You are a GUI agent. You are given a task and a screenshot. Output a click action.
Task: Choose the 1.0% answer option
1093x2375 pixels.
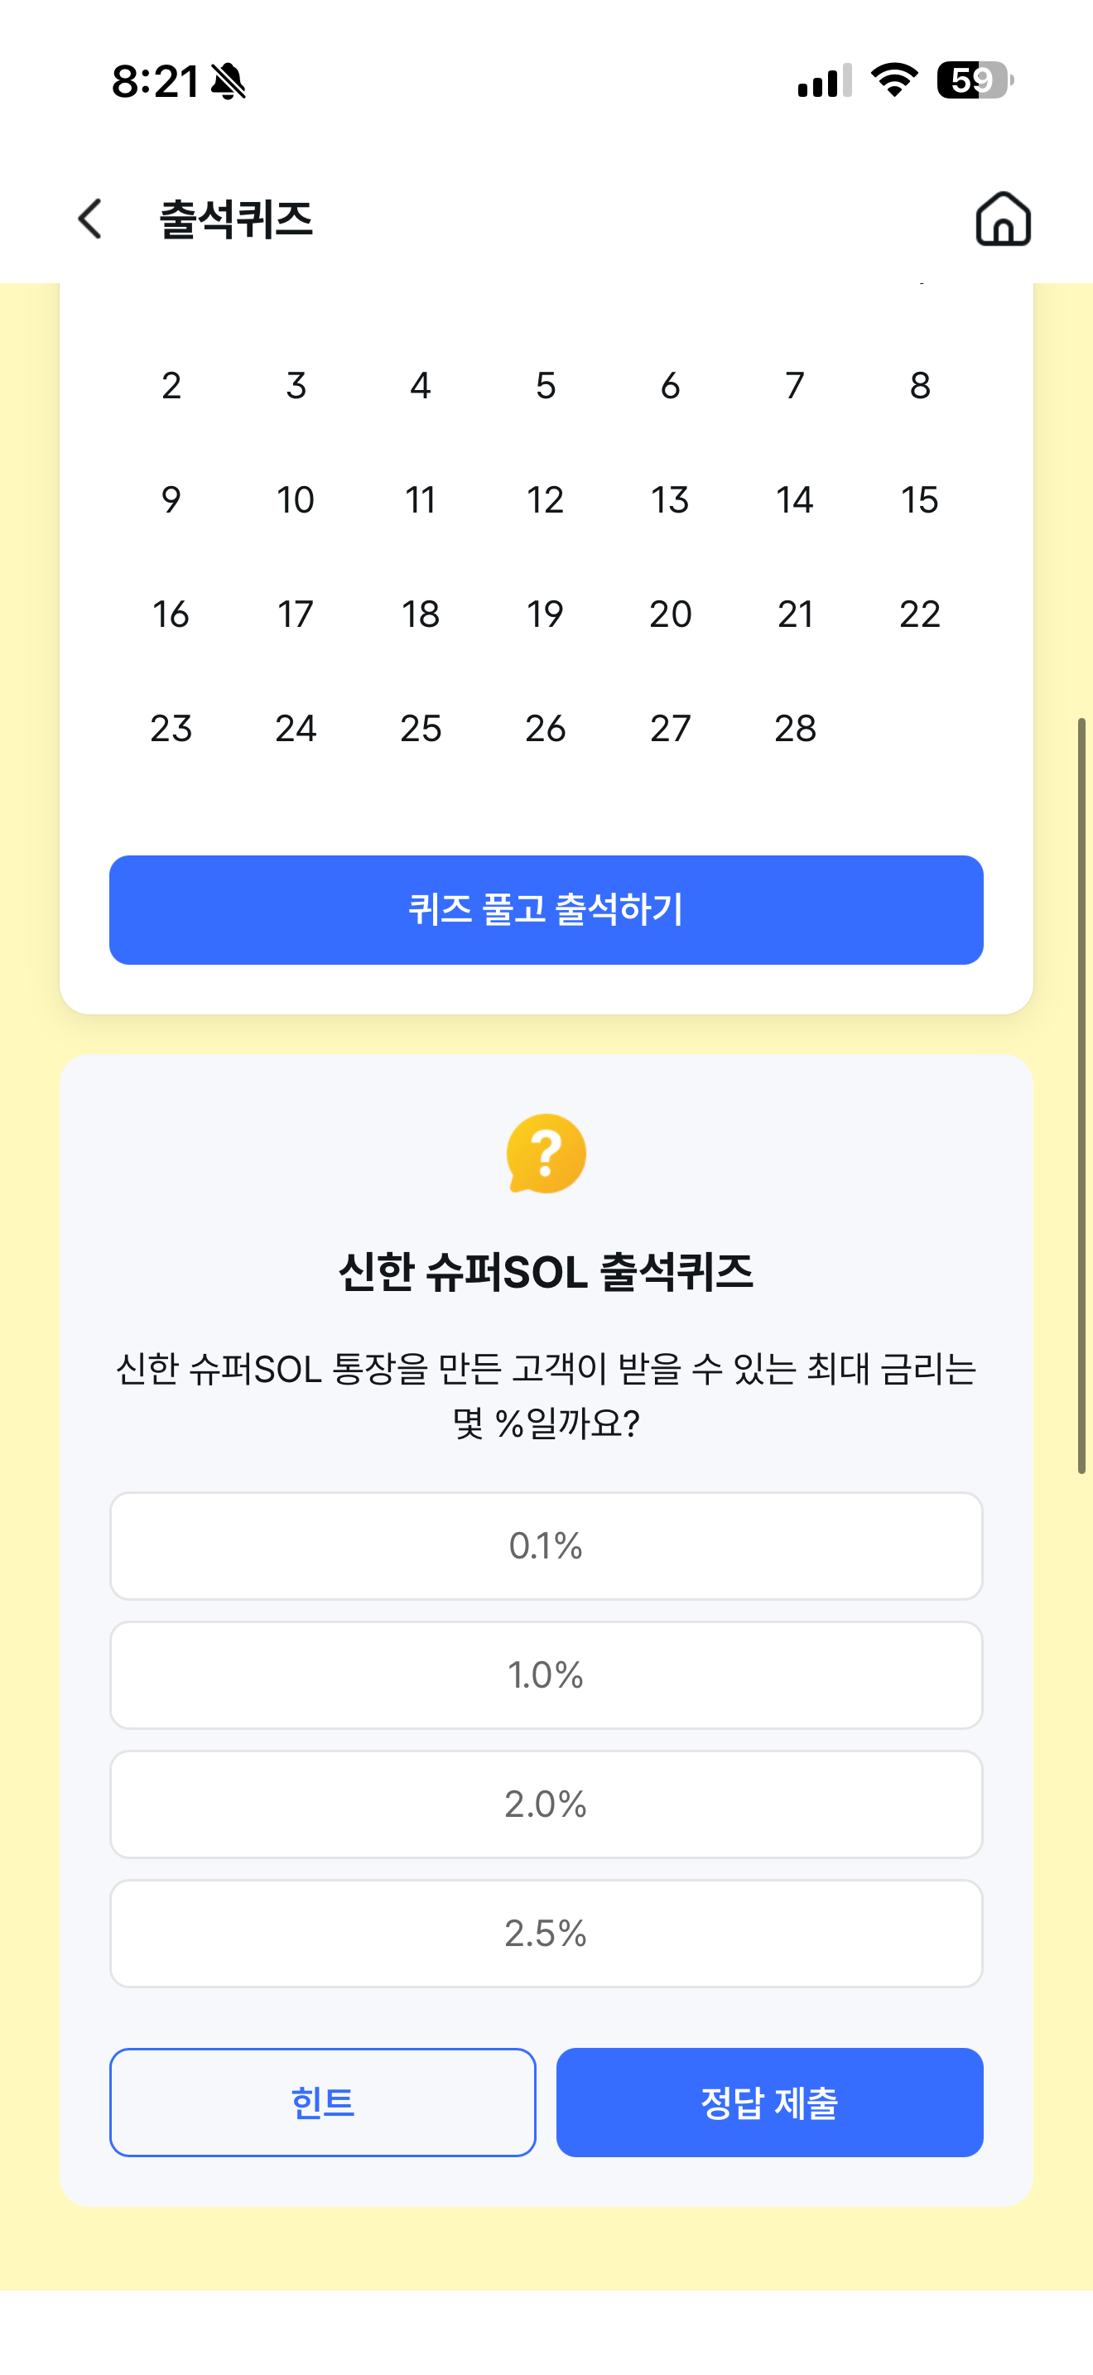tap(546, 1675)
